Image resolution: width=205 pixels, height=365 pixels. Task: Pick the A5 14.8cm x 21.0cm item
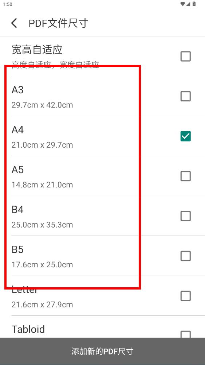103,176
